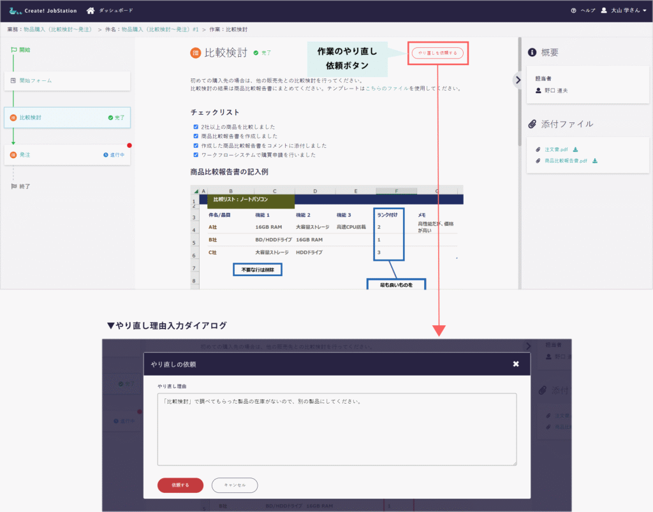Download 注文書.pdf using the download icon
Screen dimensions: 653x512
pyautogui.click(x=575, y=149)
